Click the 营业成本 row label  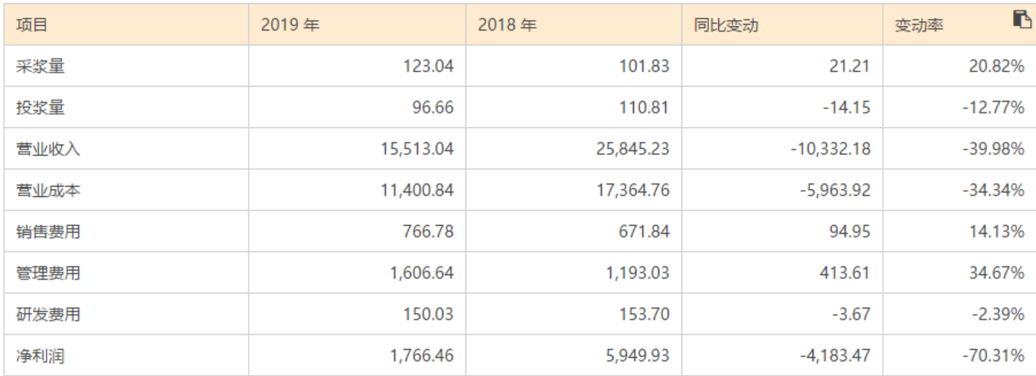point(48,191)
